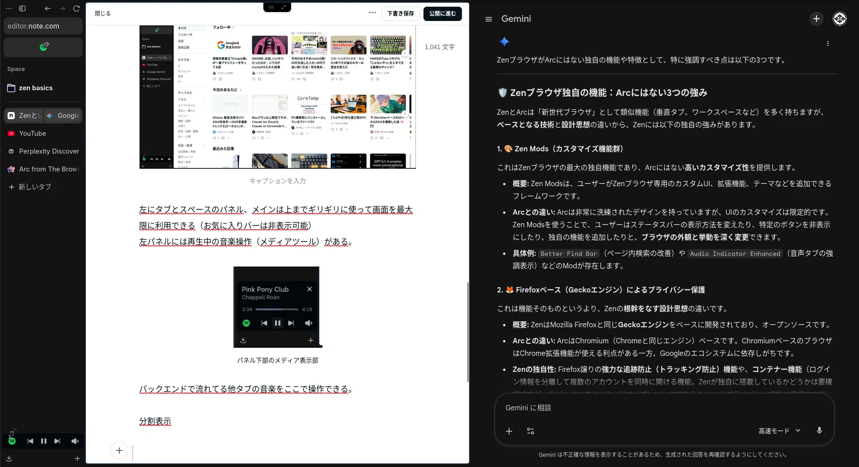Screen dimensions: 859x467
Task: Click the バックエンドで流れてる paragraph
Action: click(245, 389)
